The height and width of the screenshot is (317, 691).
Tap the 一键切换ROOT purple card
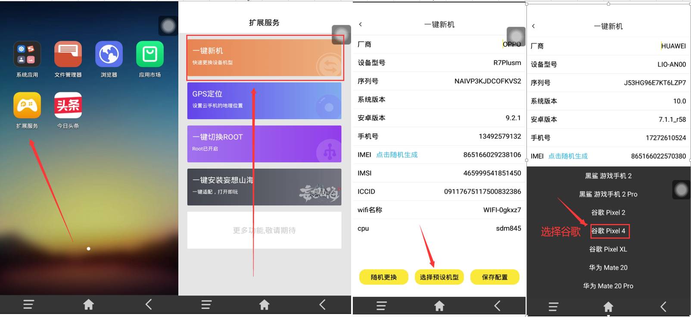click(x=264, y=144)
